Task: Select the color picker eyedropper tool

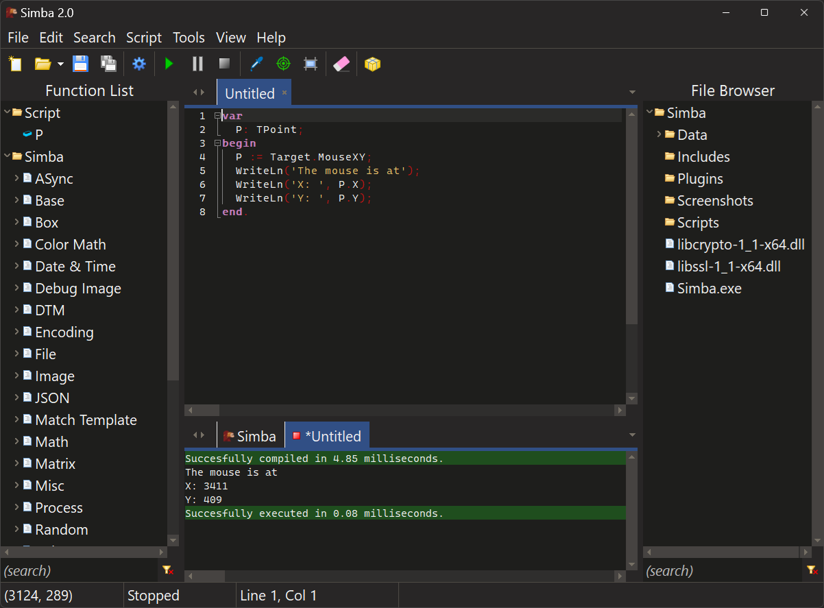Action: (x=256, y=64)
